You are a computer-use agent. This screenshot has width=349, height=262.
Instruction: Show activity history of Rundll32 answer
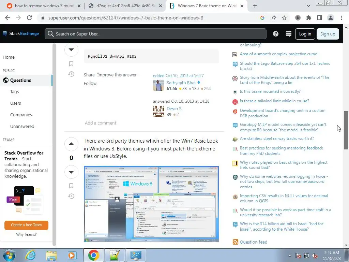point(71,74)
